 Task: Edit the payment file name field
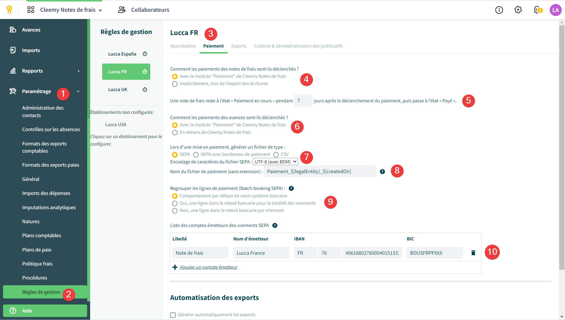click(x=320, y=171)
